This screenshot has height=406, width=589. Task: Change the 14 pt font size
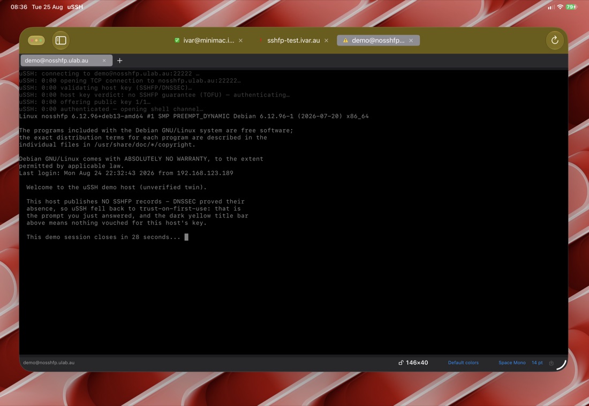coord(537,363)
